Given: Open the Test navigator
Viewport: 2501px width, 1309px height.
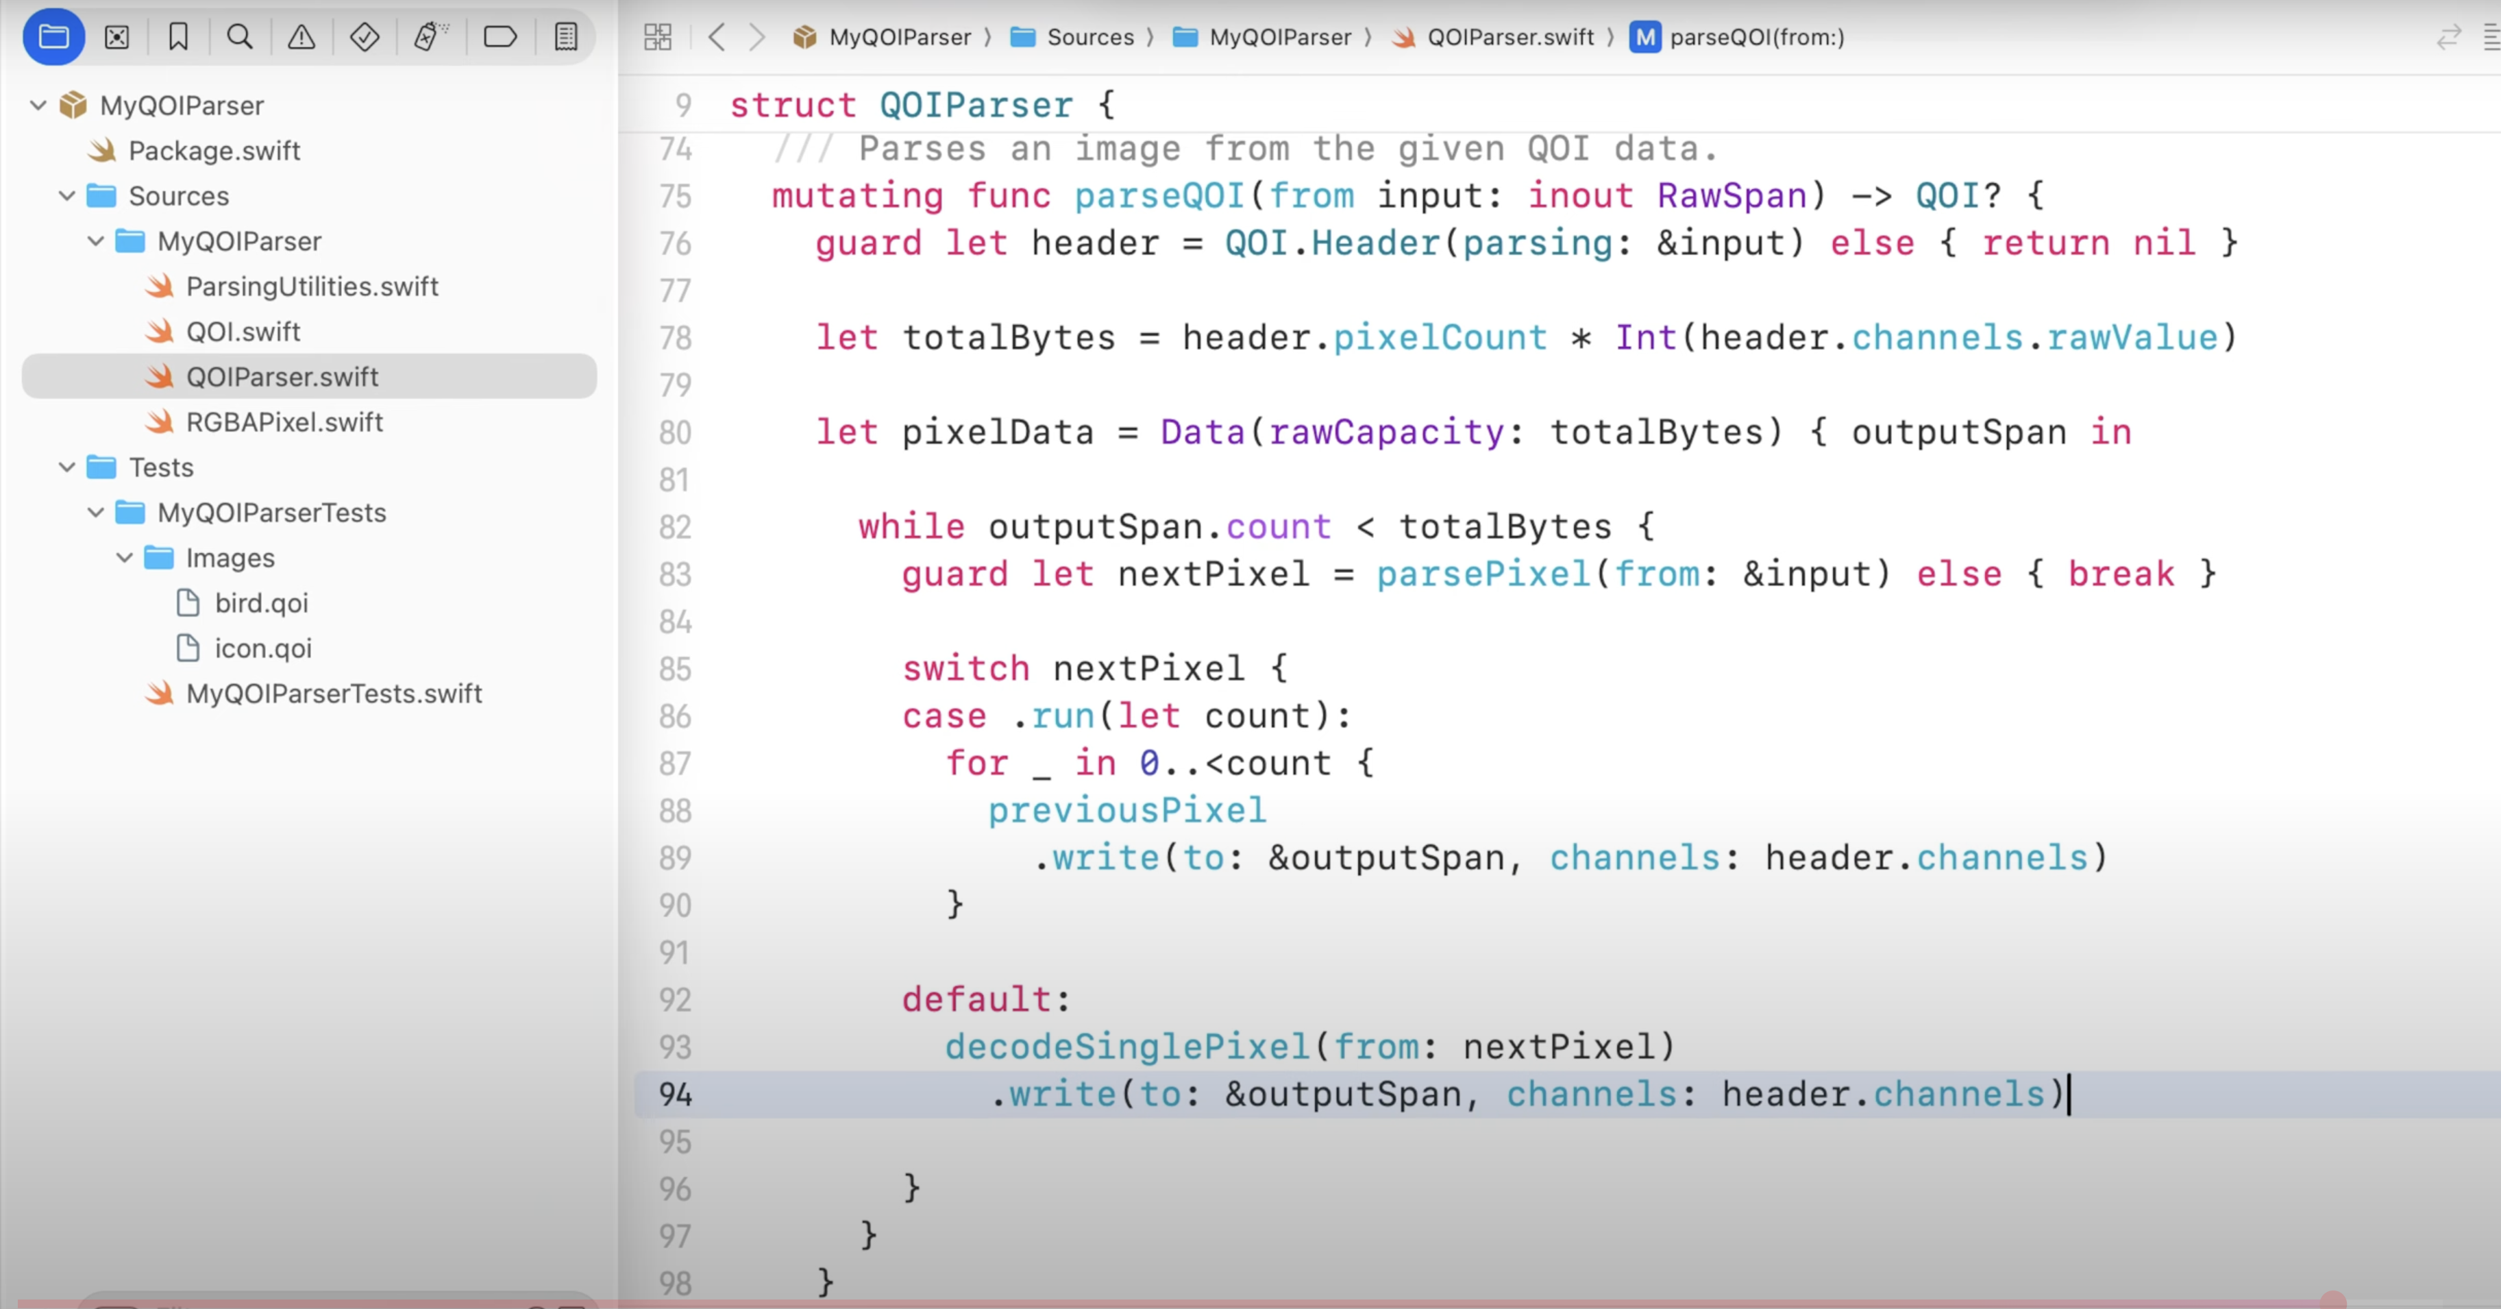Looking at the screenshot, I should 364,37.
